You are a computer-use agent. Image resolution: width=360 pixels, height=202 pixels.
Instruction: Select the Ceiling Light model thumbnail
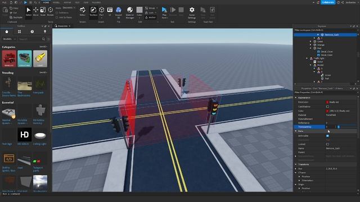(40, 135)
